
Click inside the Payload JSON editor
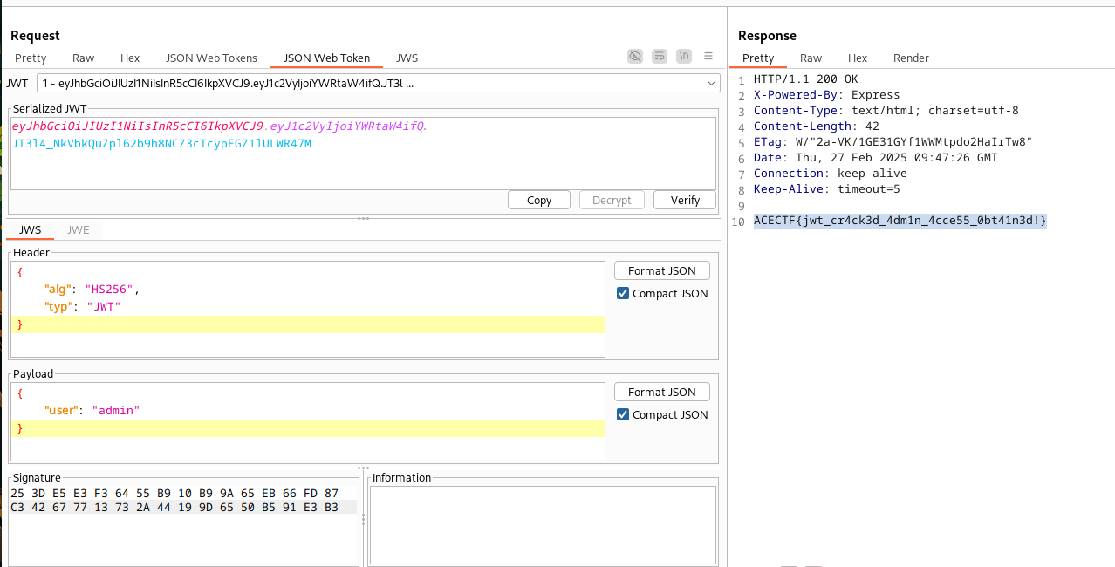click(x=308, y=421)
